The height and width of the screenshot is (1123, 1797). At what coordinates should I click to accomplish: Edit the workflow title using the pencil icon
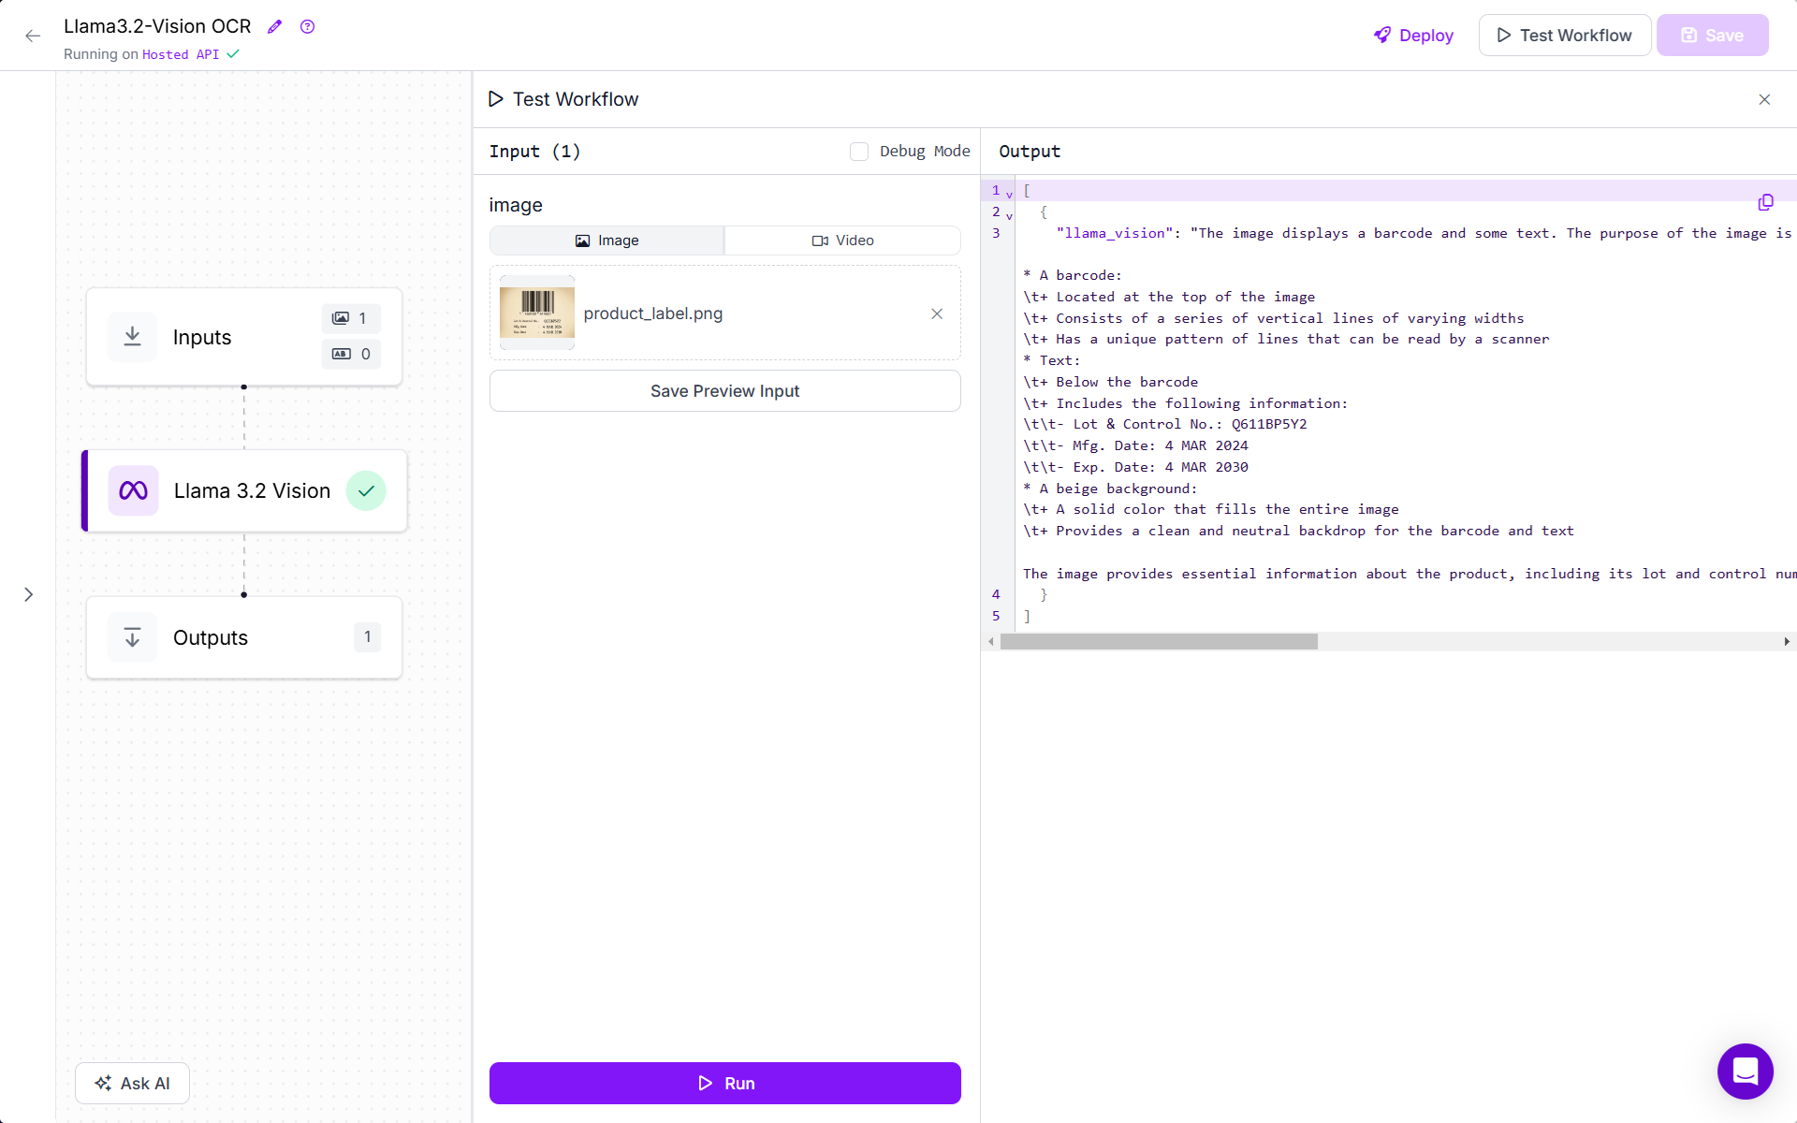point(274,26)
